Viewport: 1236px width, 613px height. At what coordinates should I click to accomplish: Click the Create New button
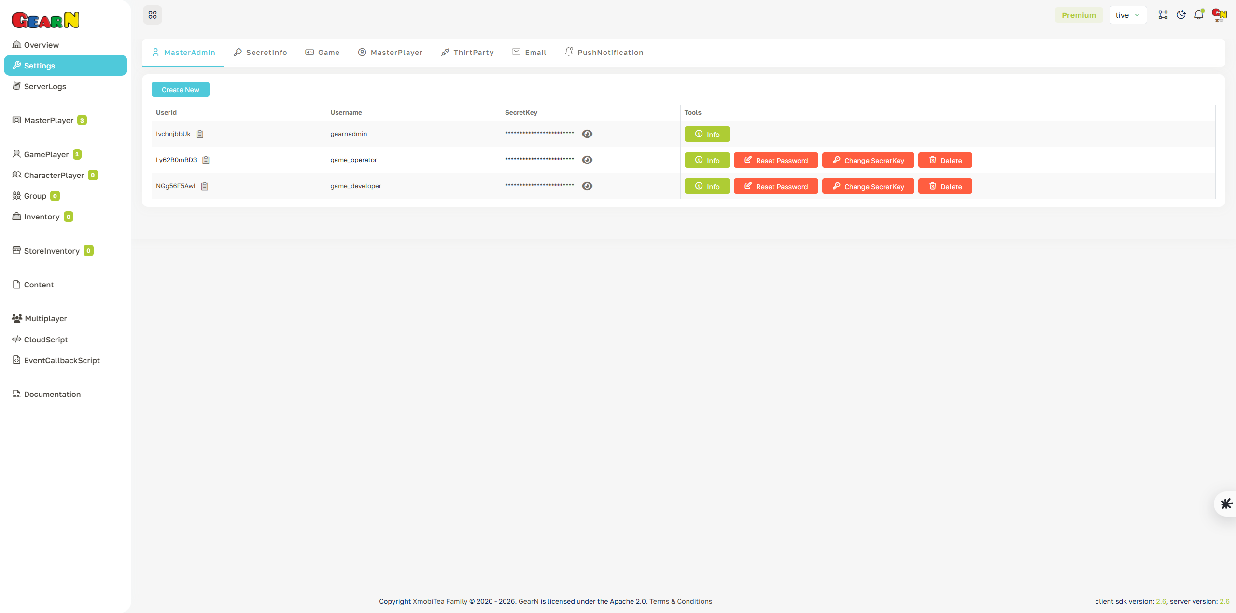[180, 89]
